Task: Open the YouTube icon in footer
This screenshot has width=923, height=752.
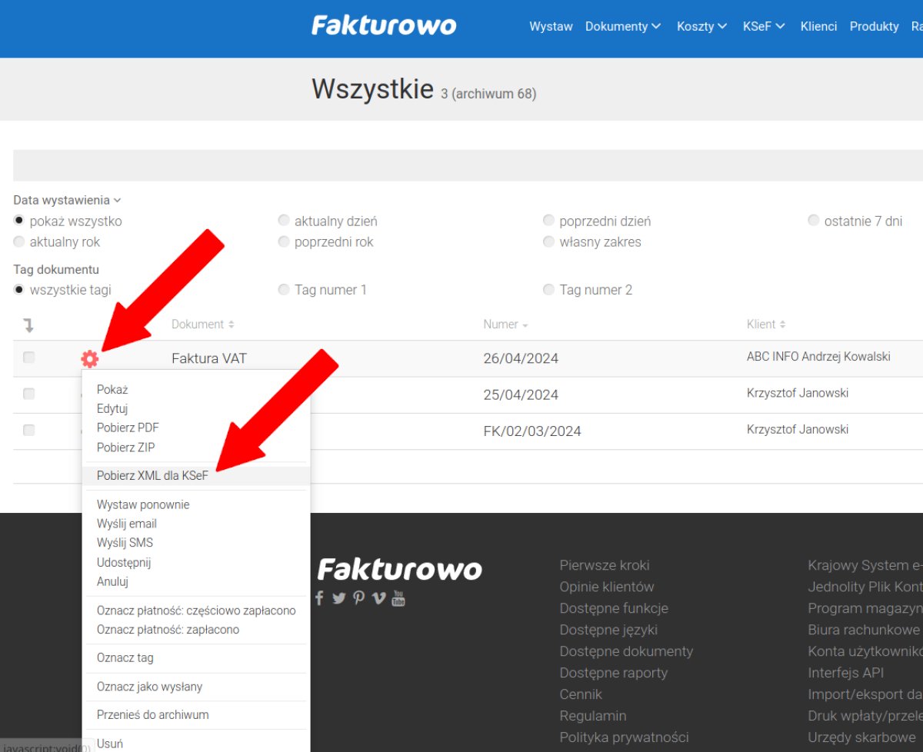Action: [x=398, y=598]
